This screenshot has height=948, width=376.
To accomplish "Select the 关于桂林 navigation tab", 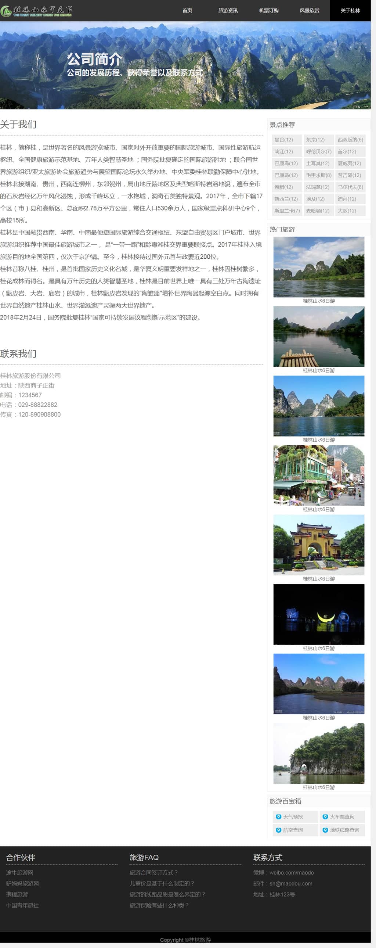I will click(x=350, y=11).
